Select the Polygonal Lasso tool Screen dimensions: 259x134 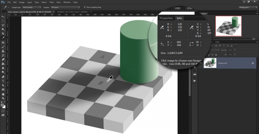[x=3, y=25]
